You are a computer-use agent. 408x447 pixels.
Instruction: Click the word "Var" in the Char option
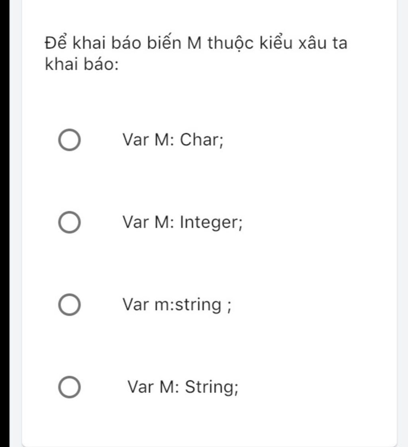coord(135,140)
